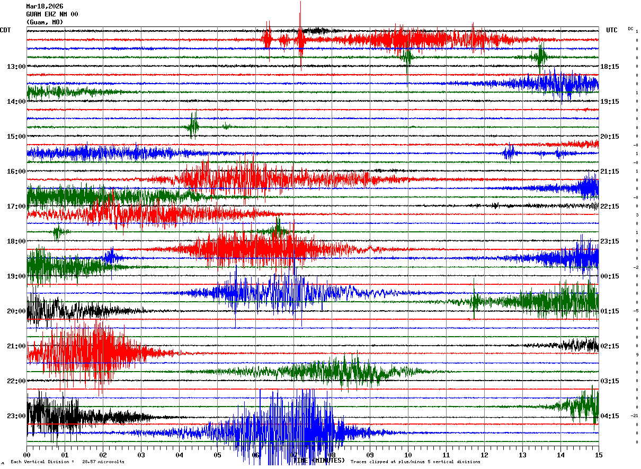Select the 15:00 CDT time label

click(x=16, y=137)
